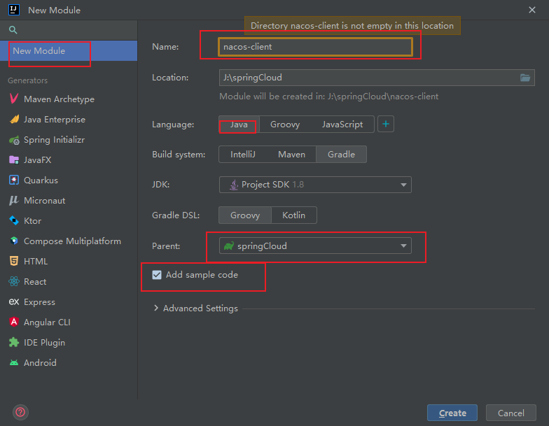Click the IntelliJ IDEA logo icon
Viewport: 549px width, 426px height.
coord(14,10)
